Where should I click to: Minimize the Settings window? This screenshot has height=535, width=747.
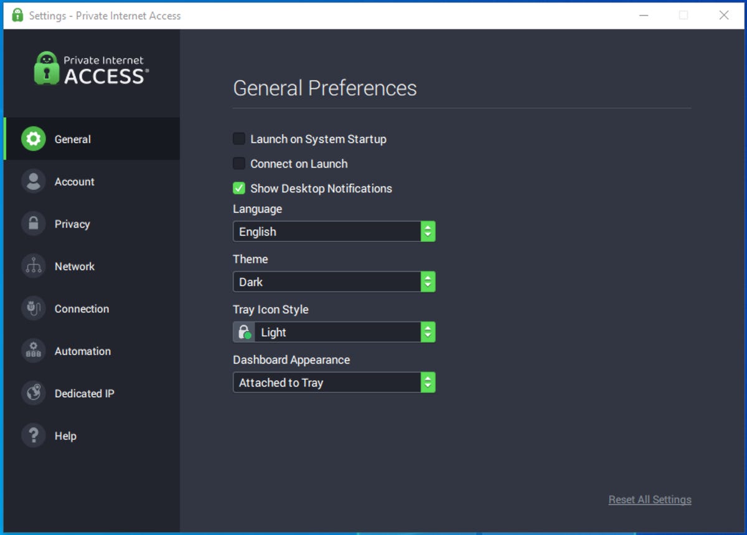(x=644, y=15)
